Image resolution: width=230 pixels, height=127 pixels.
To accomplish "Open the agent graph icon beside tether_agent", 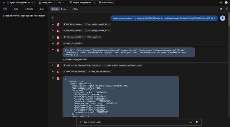I will point(59,3).
